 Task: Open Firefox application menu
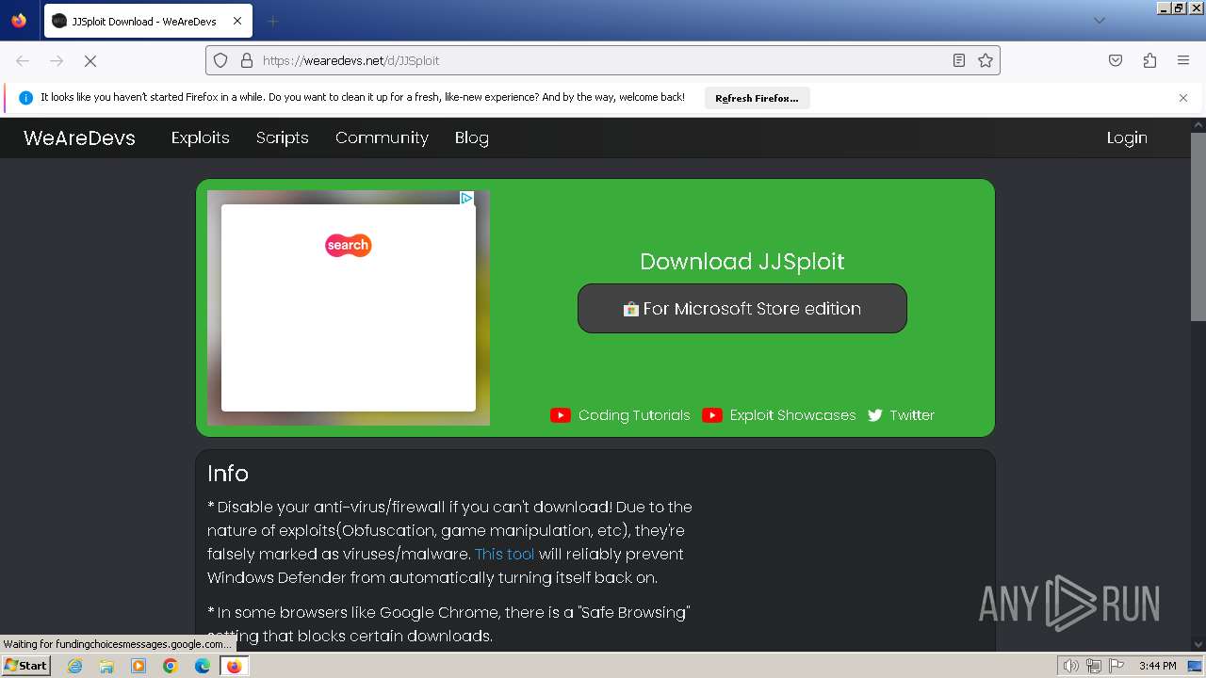point(1183,60)
